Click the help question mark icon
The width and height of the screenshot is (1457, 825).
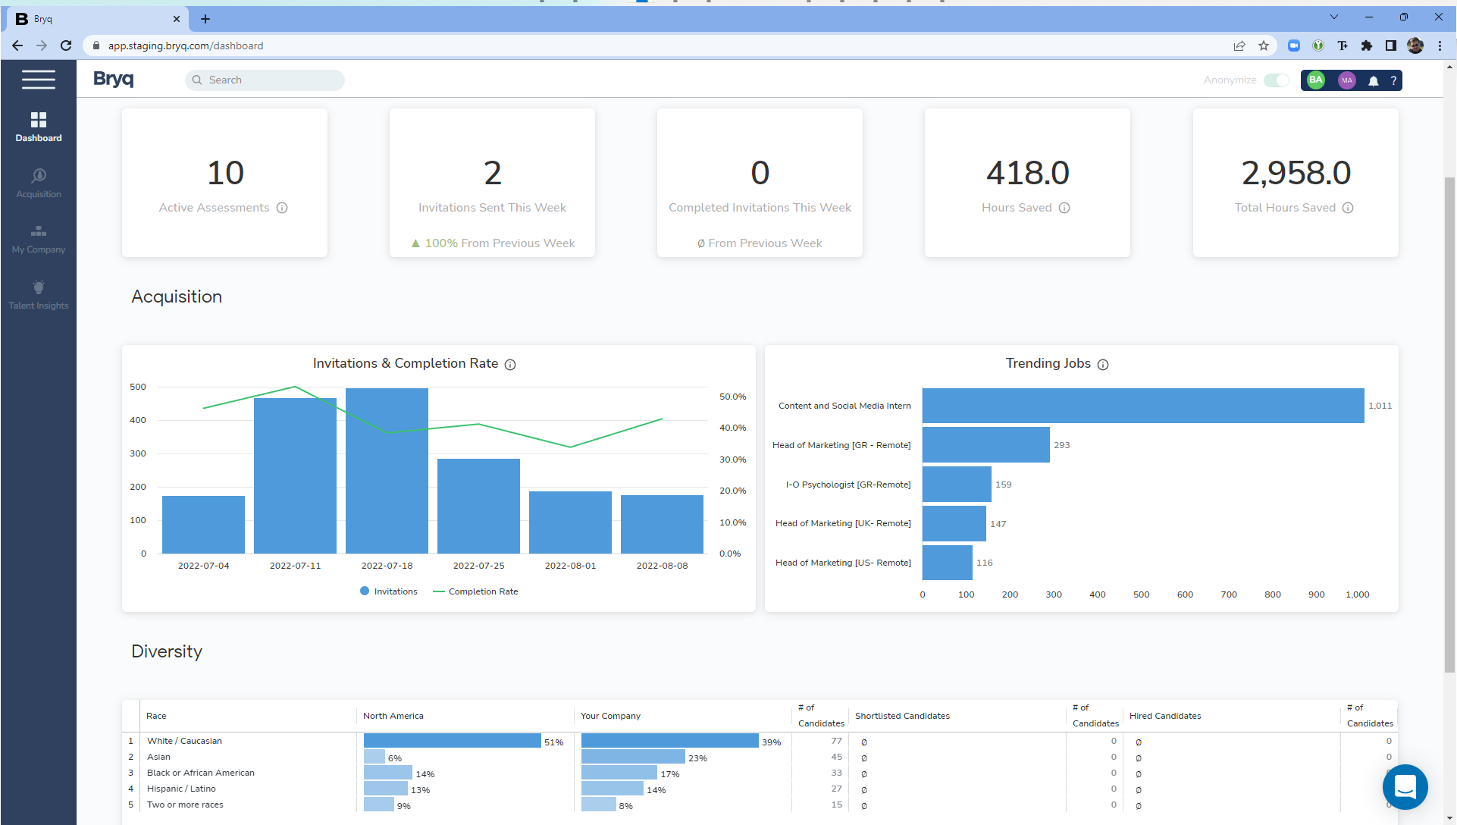tap(1393, 80)
